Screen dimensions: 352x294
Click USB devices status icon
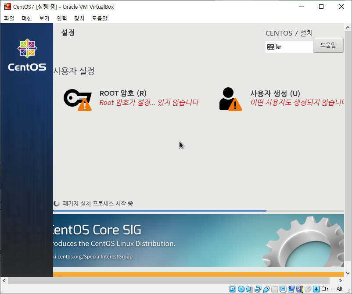point(266,289)
